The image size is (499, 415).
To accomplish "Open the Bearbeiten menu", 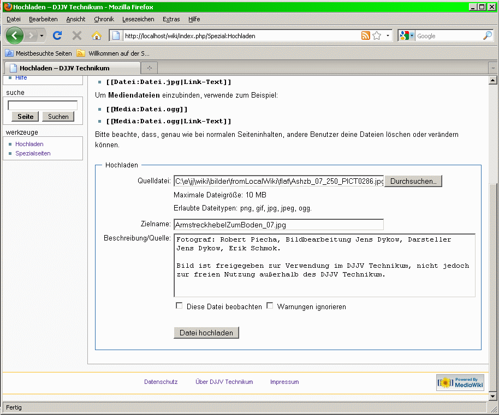I will click(x=43, y=19).
